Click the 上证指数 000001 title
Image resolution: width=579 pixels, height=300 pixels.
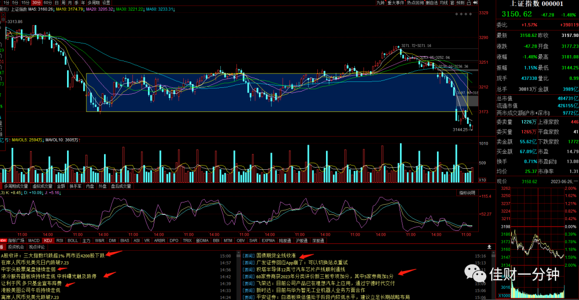click(x=537, y=4)
